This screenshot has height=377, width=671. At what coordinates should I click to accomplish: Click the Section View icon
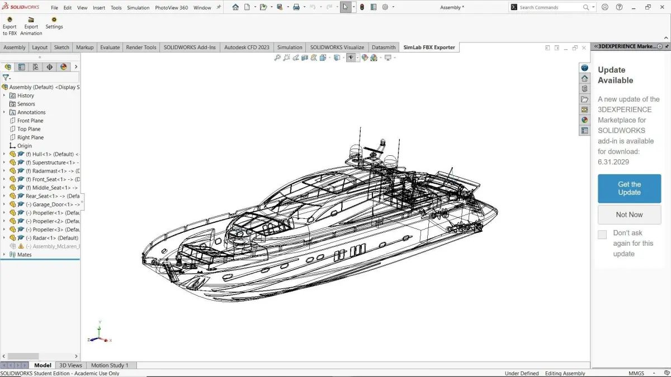pos(305,58)
